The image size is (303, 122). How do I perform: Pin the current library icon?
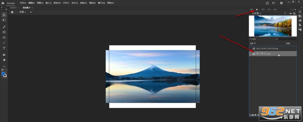click(x=290, y=14)
